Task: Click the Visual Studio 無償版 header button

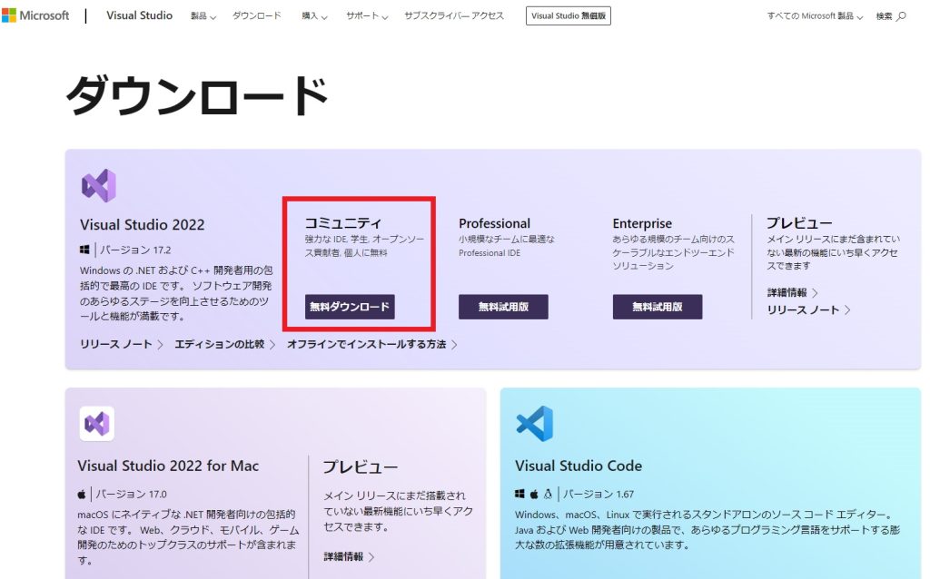Action: (x=568, y=16)
